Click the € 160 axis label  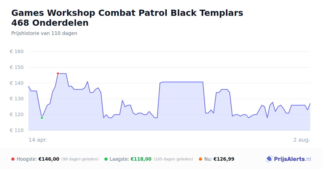(17, 52)
